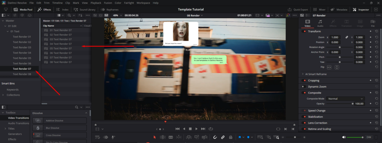The width and height of the screenshot is (382, 143).
Task: Switch to the Audio inspector tab
Action: click(x=320, y=23)
